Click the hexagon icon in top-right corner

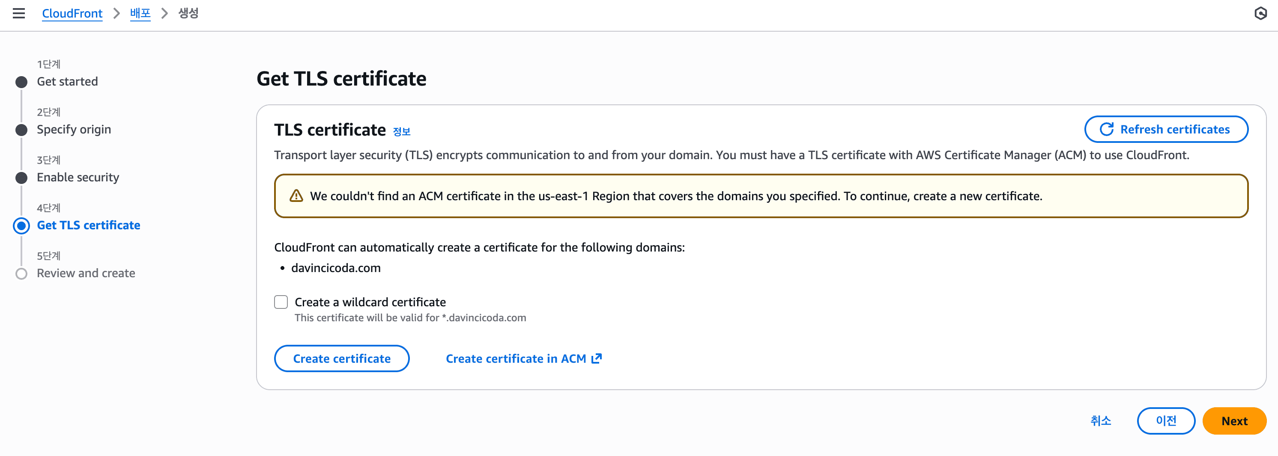click(x=1260, y=13)
